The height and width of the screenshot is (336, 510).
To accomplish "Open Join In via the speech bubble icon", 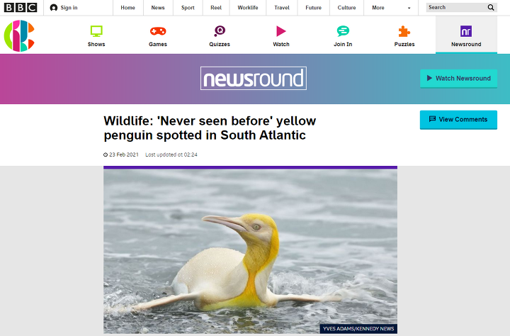I will tap(343, 31).
